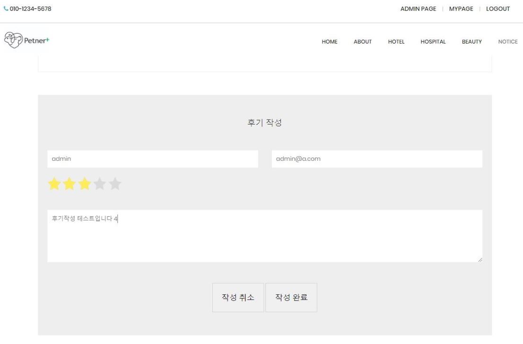Grab the textarea resize handle
This screenshot has height=344, width=523.
(x=480, y=260)
